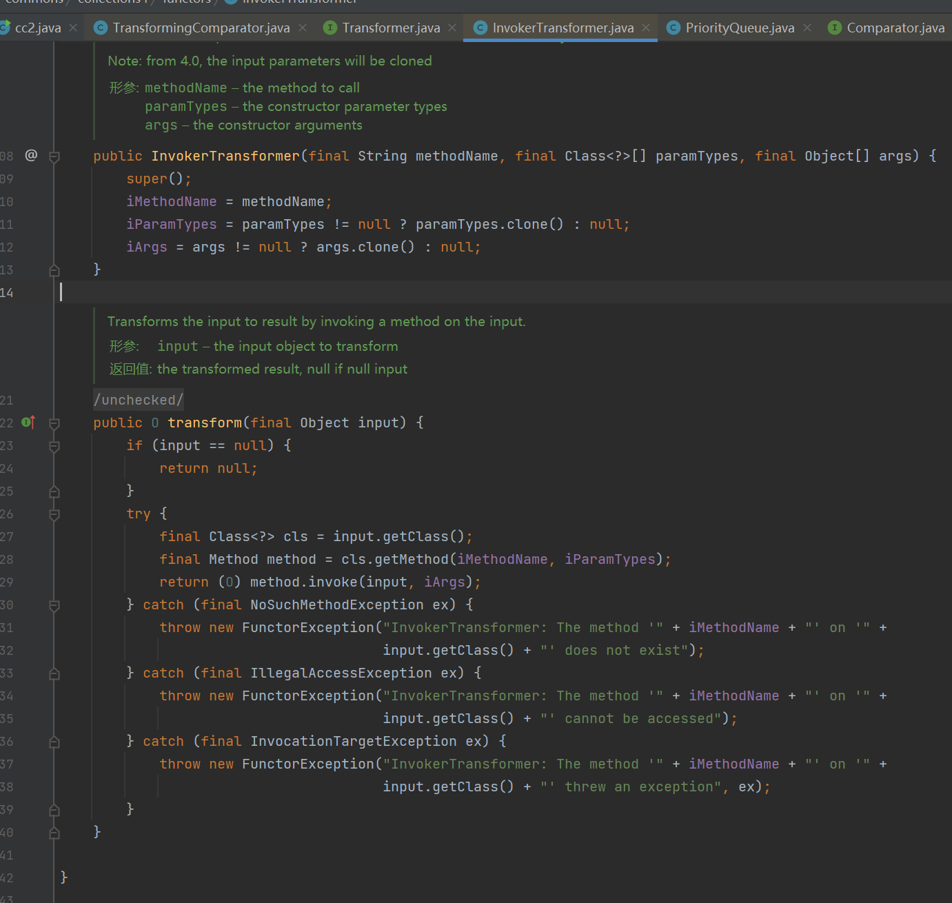
Task: Collapse the if (input == null) block
Action: tap(54, 446)
